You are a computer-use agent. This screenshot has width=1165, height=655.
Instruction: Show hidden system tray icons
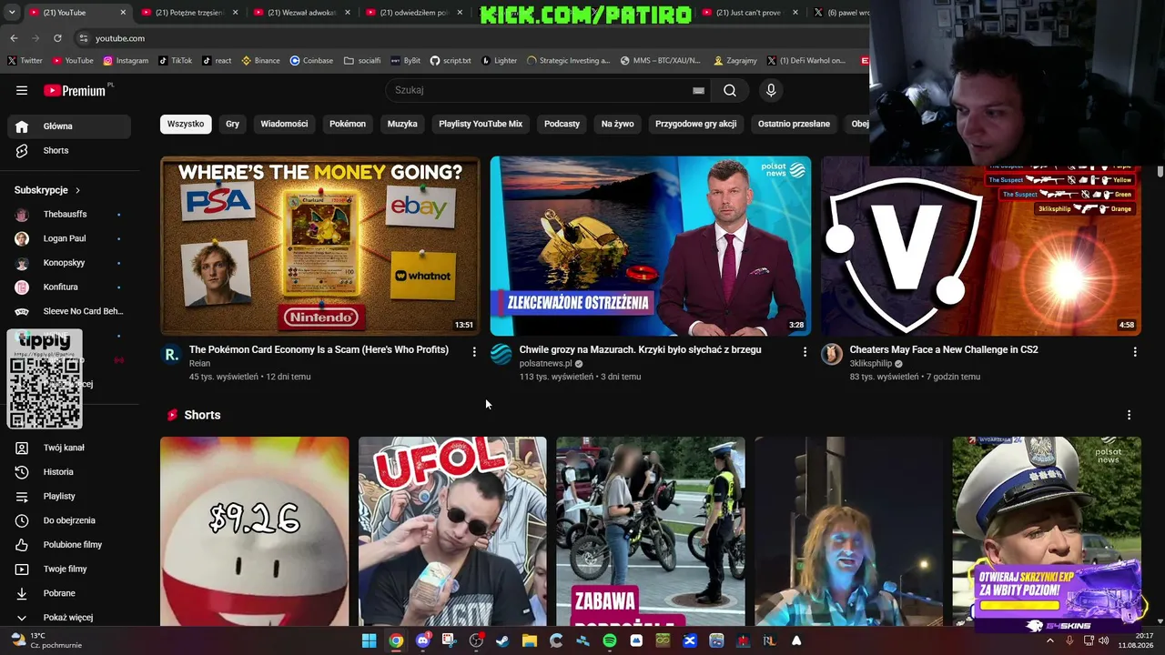click(x=1049, y=640)
